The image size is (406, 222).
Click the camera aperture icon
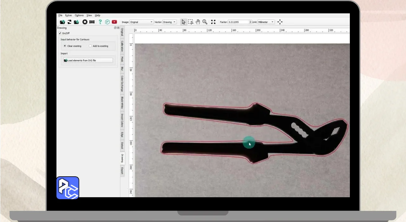pos(85,22)
